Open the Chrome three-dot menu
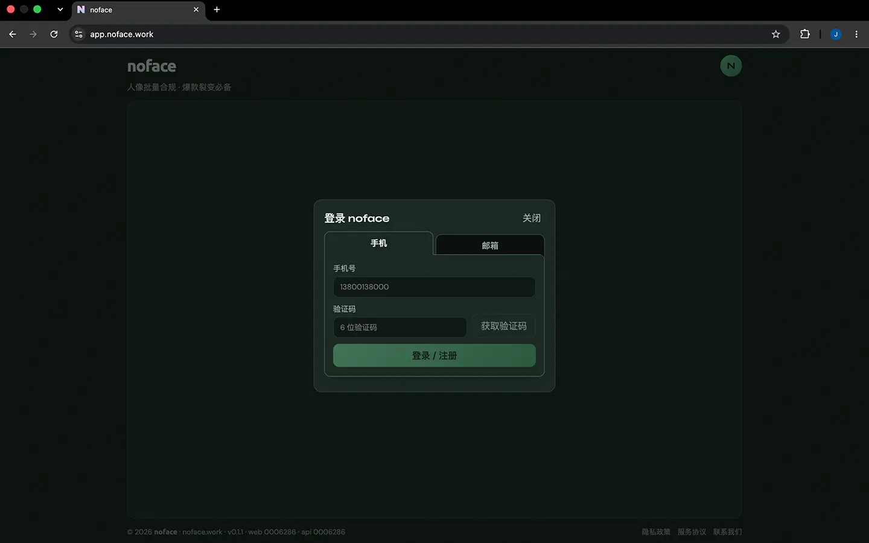 (x=856, y=34)
